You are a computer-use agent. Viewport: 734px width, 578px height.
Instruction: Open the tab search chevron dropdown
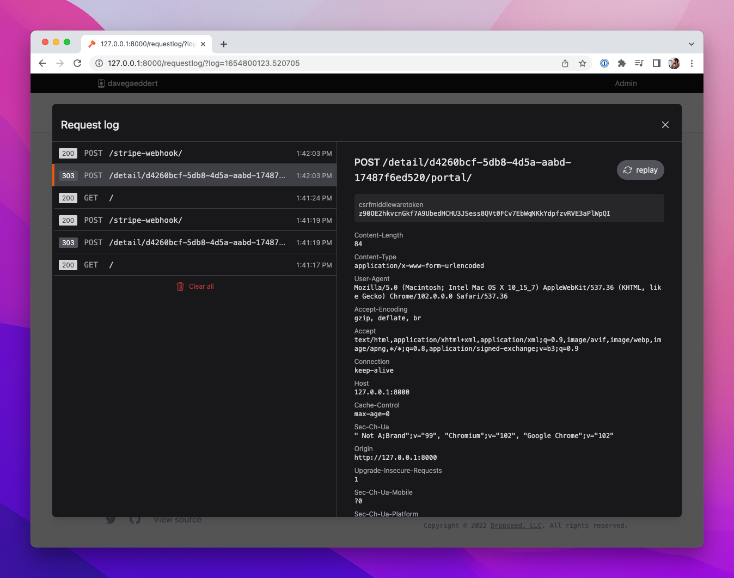(x=691, y=44)
